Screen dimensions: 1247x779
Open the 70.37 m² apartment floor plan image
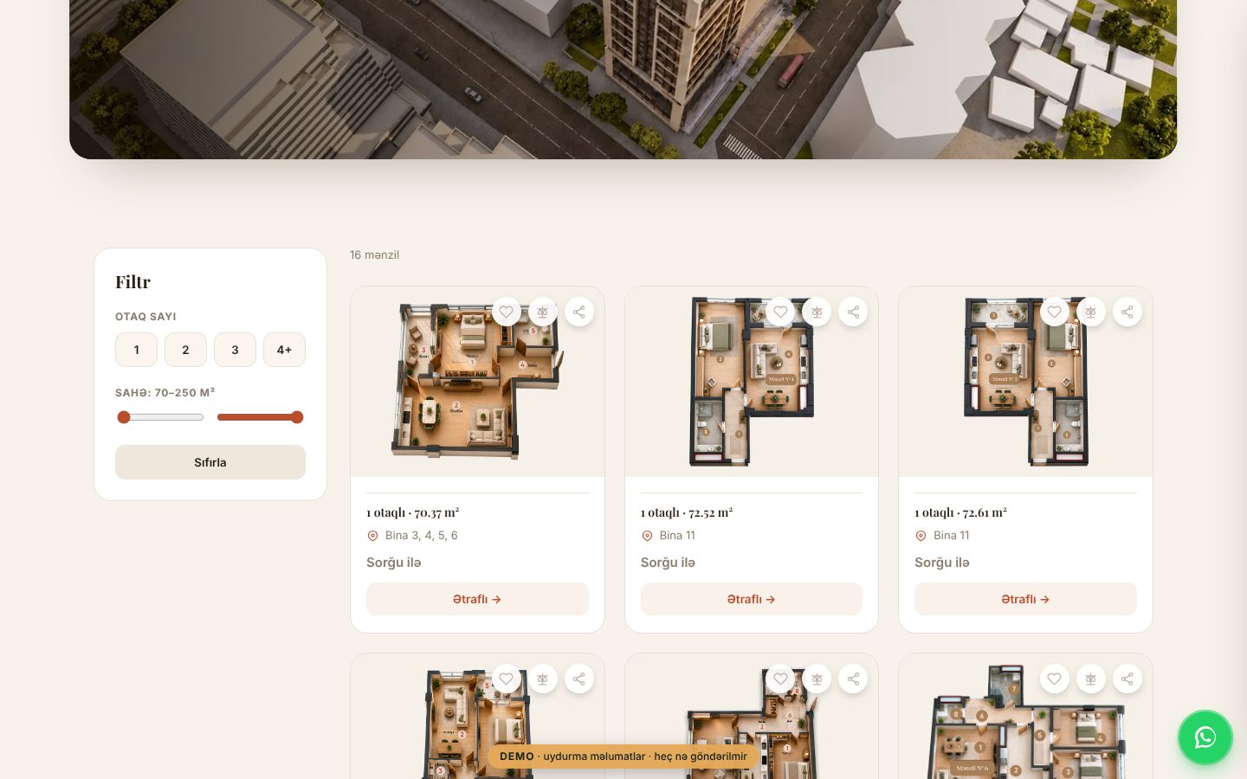click(x=477, y=382)
